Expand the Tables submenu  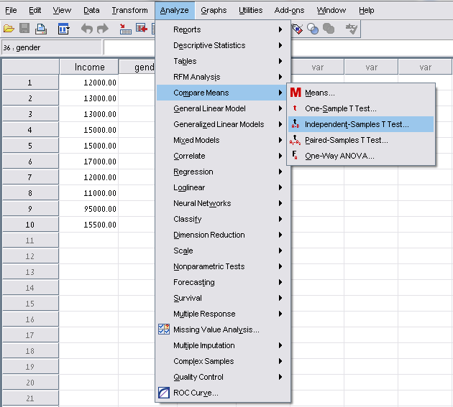pyautogui.click(x=221, y=61)
